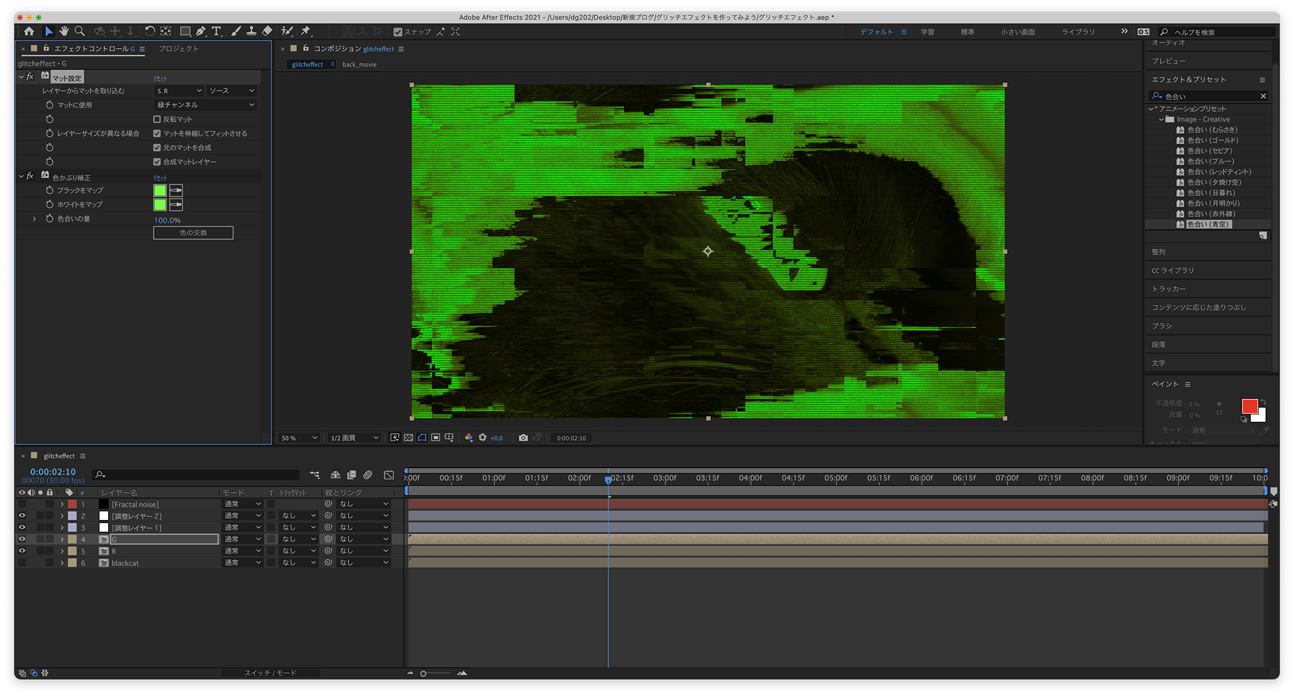Expand the Fractal noise layer

pos(62,504)
